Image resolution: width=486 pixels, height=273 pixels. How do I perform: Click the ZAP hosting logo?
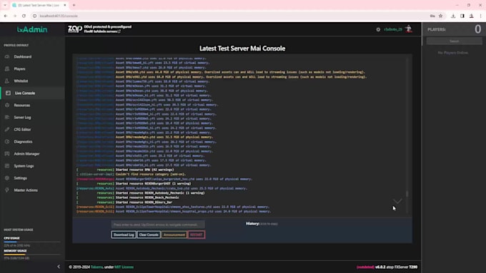click(75, 29)
